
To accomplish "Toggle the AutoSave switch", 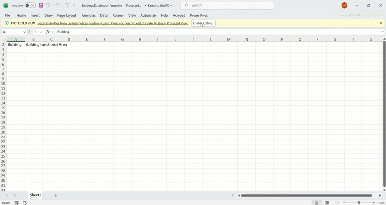I will pos(30,5).
